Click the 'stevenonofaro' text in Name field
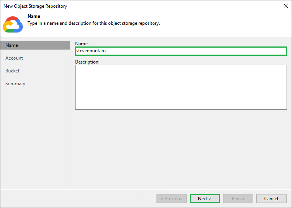 click(x=91, y=51)
